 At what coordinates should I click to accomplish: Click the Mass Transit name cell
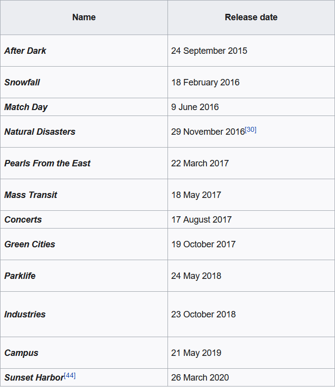click(84, 194)
